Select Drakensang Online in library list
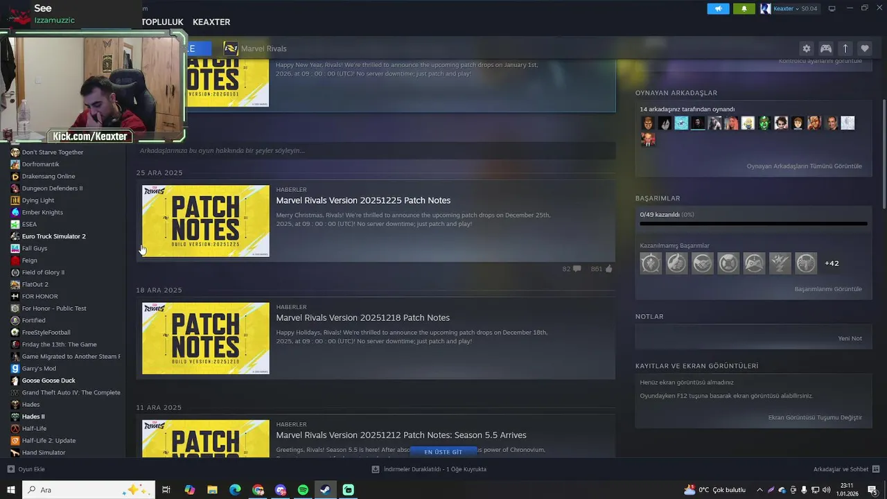This screenshot has width=887, height=499. point(49,176)
